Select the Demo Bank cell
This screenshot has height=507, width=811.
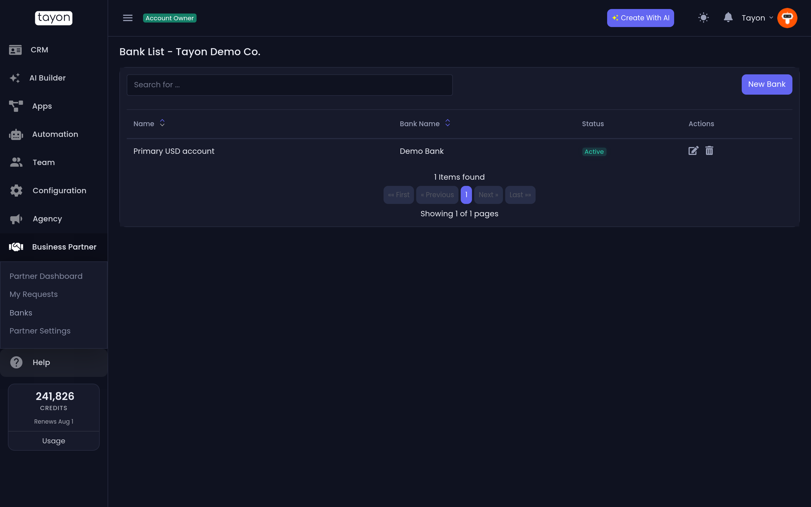pos(422,151)
